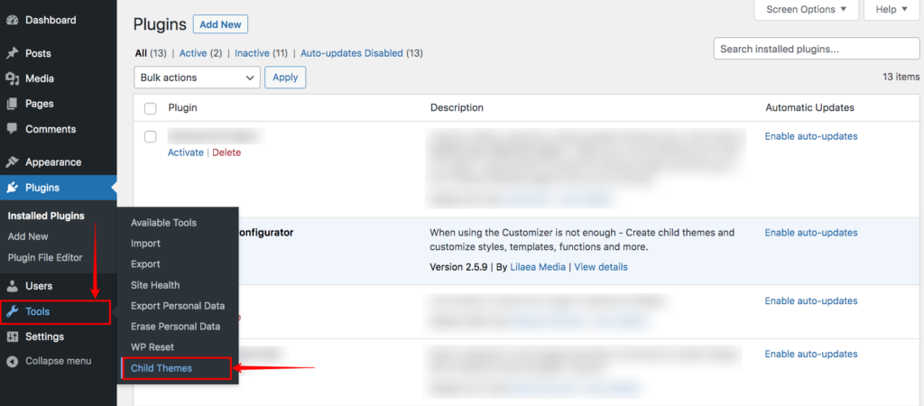Click the Apply button

tap(285, 78)
